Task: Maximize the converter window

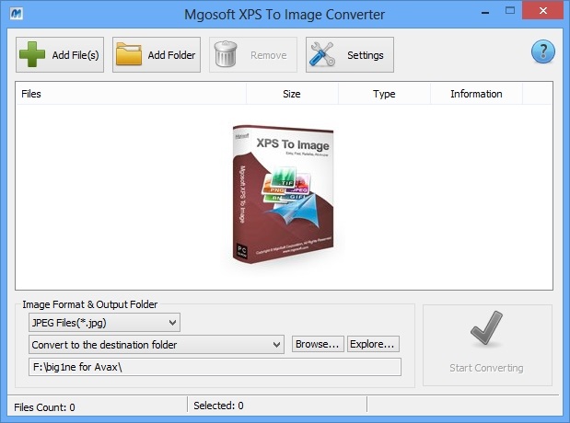Action: click(510, 10)
